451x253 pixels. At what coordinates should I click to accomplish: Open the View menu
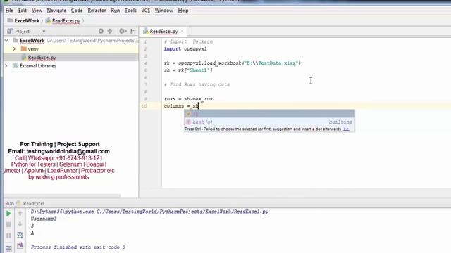coord(37,11)
